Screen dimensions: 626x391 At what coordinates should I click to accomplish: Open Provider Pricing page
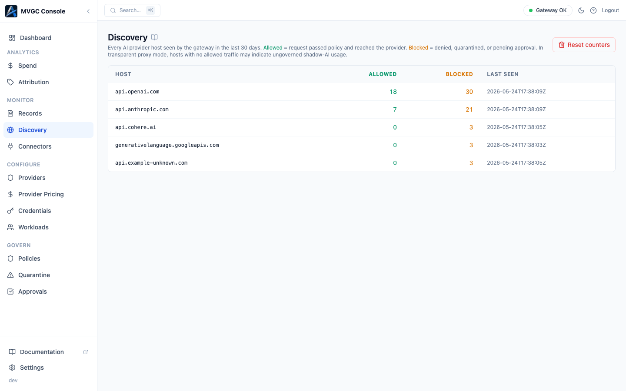click(x=49, y=194)
